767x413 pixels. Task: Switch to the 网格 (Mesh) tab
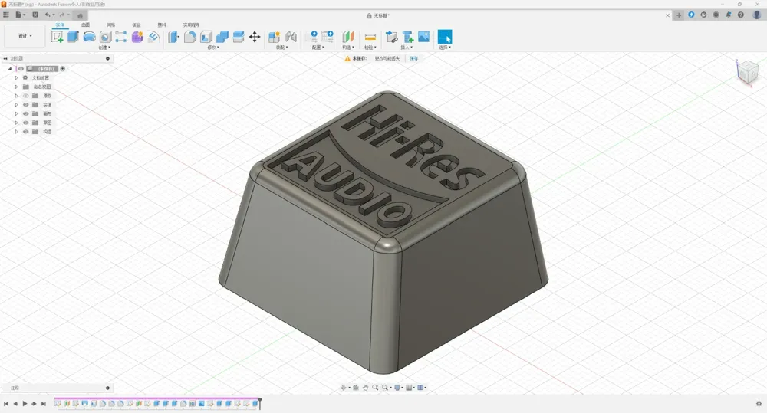click(111, 25)
